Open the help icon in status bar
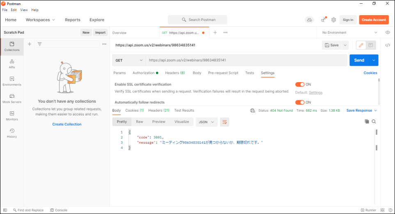This screenshot has height=214, width=395. click(x=390, y=210)
